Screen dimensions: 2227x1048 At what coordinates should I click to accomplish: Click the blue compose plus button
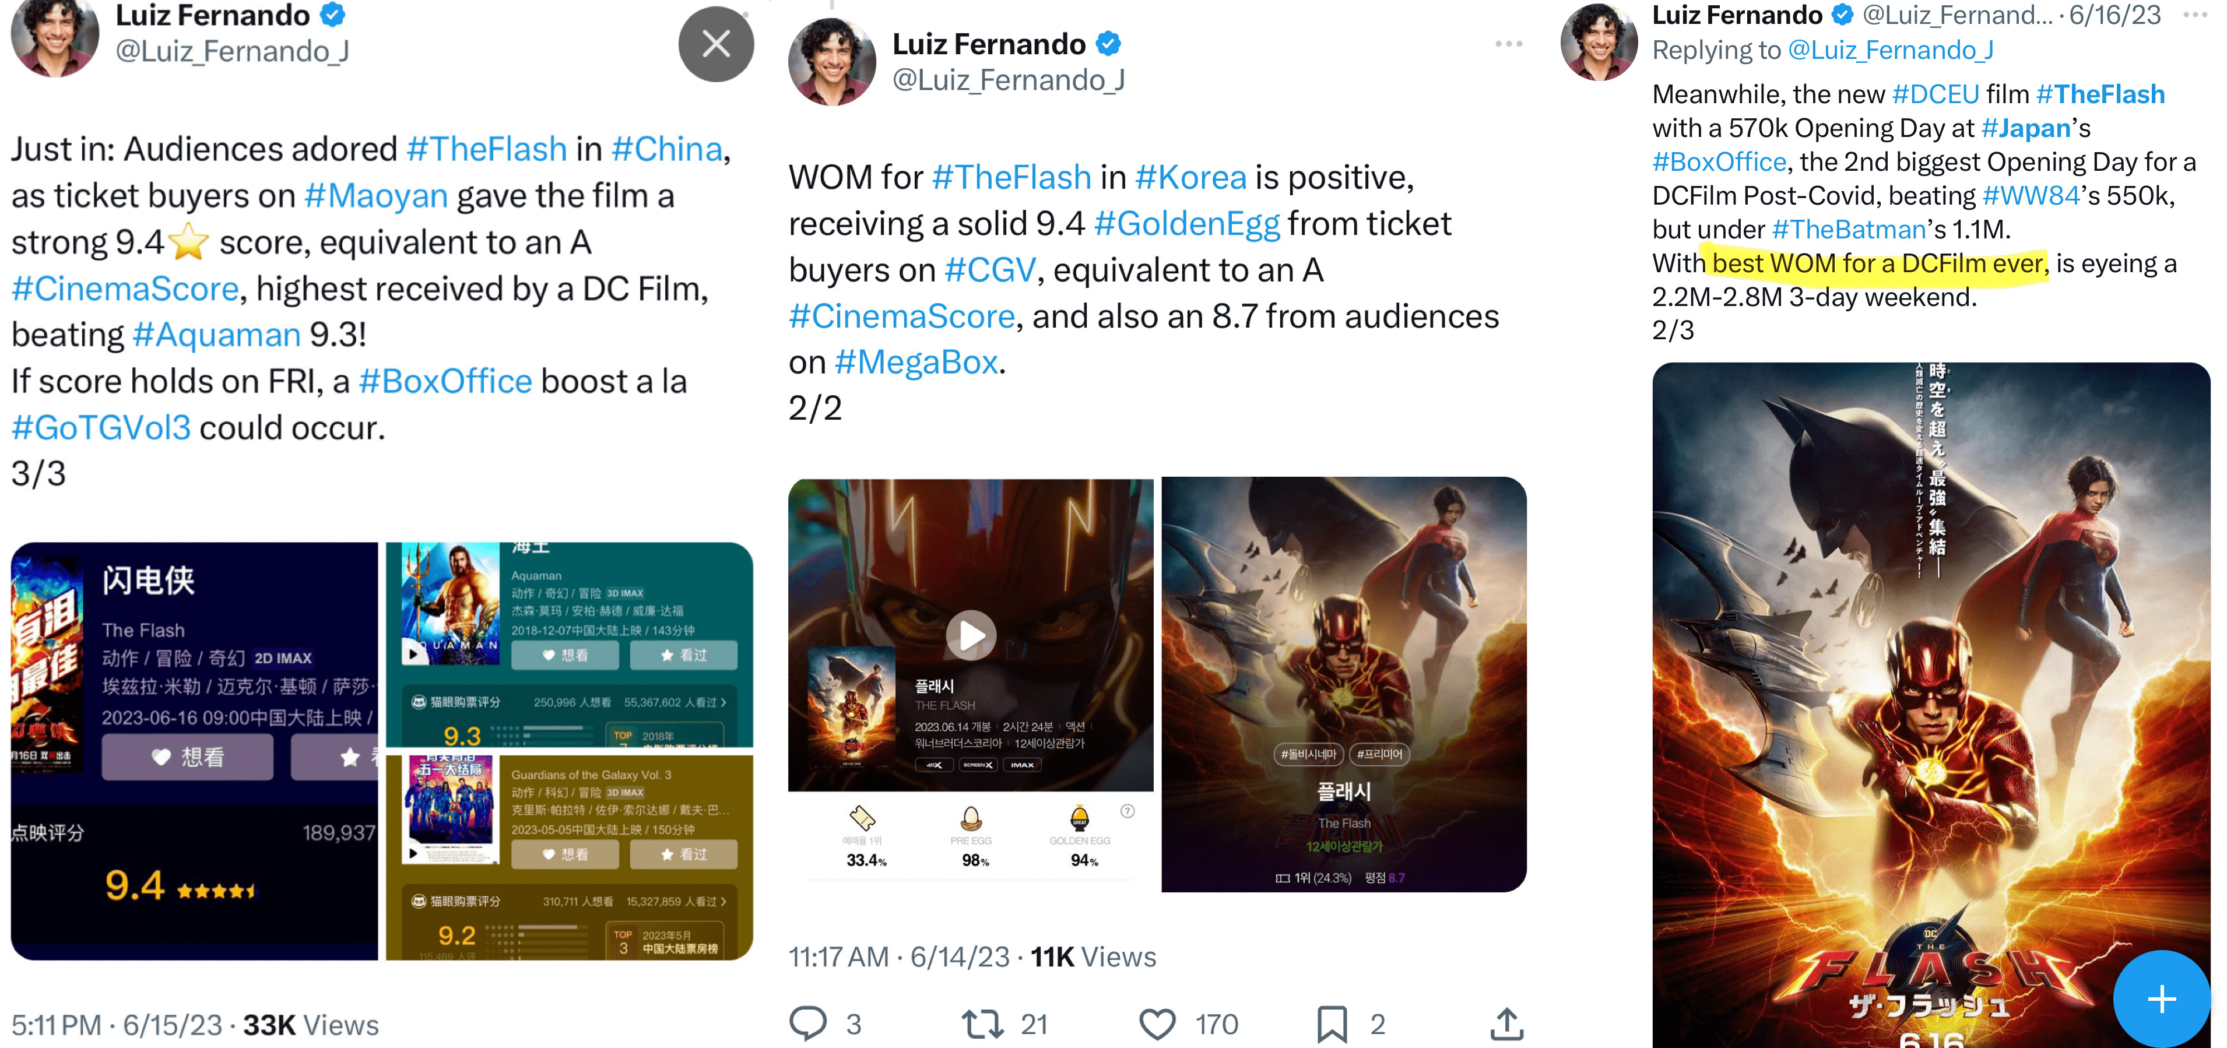pyautogui.click(x=2161, y=998)
